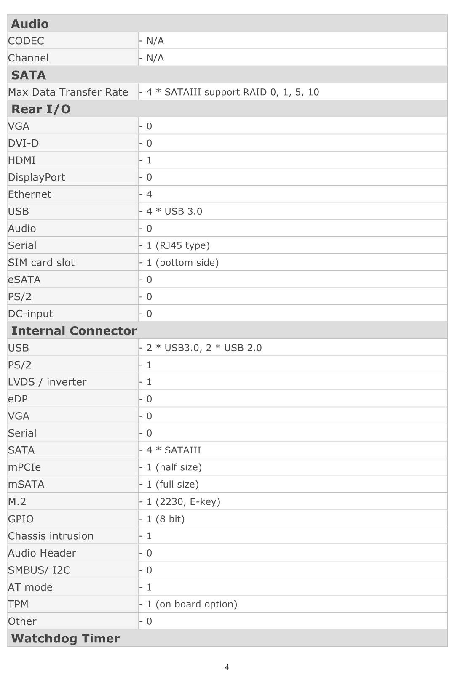Select the 4 * USB 3.0 value
Screen dimensions: 455x682
click(x=171, y=211)
